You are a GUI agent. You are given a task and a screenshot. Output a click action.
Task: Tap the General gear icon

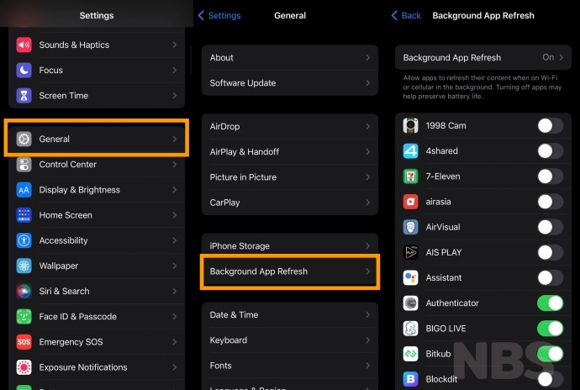point(24,140)
